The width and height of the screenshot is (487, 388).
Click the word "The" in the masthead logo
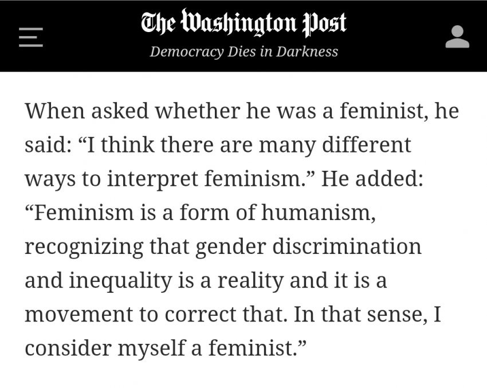click(158, 22)
